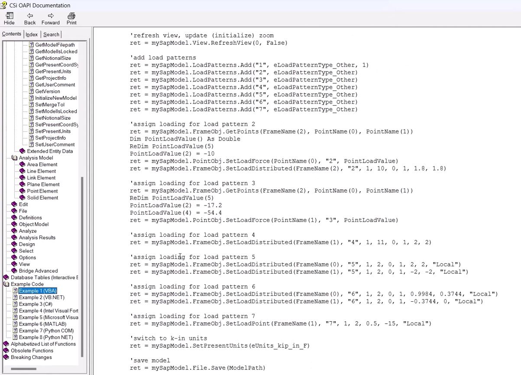Click the CSi OAPI Documentation title bar icon
521x375 pixels.
click(3, 5)
